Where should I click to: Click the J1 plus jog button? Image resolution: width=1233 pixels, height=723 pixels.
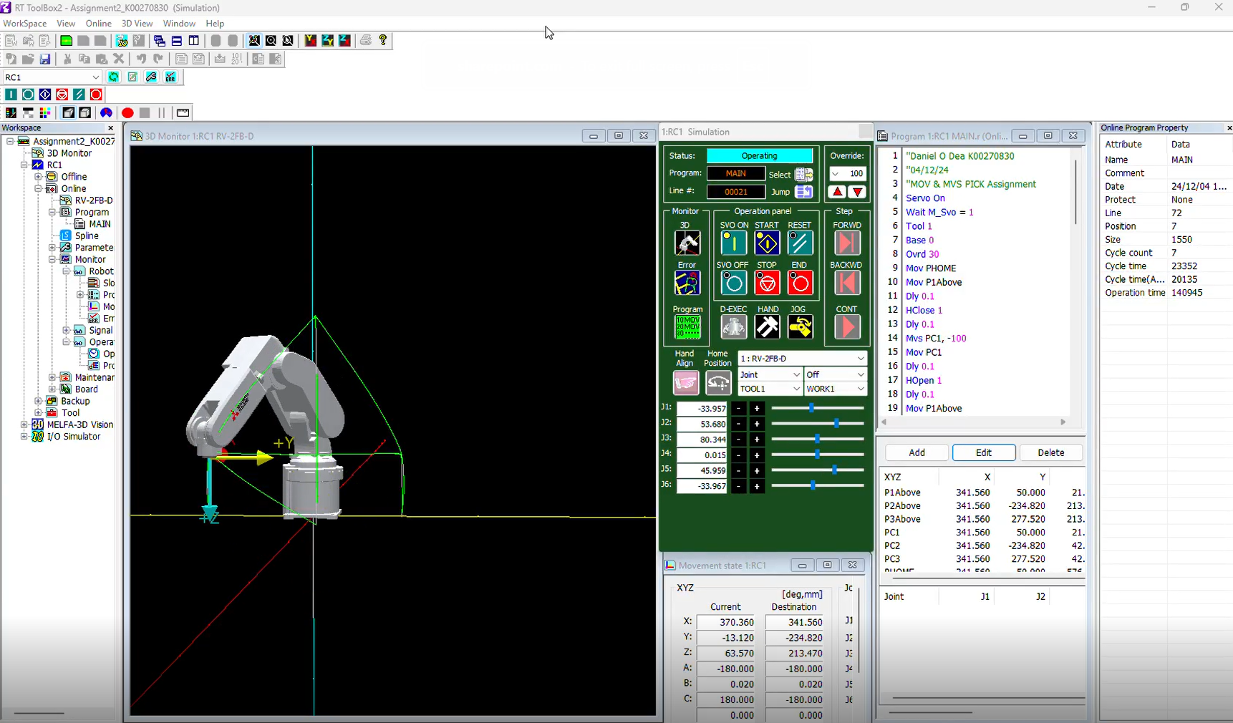coord(757,408)
